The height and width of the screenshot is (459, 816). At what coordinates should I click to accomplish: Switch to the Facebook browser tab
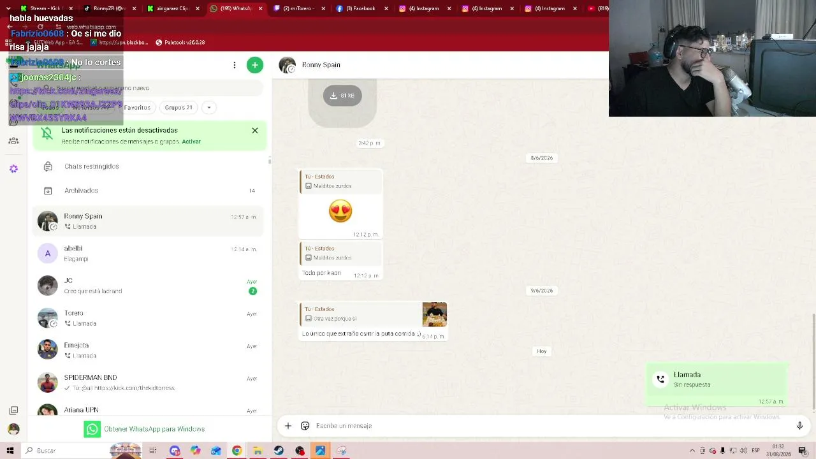point(361,8)
